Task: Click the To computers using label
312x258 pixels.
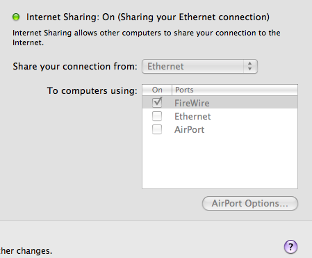Action: tap(92, 90)
